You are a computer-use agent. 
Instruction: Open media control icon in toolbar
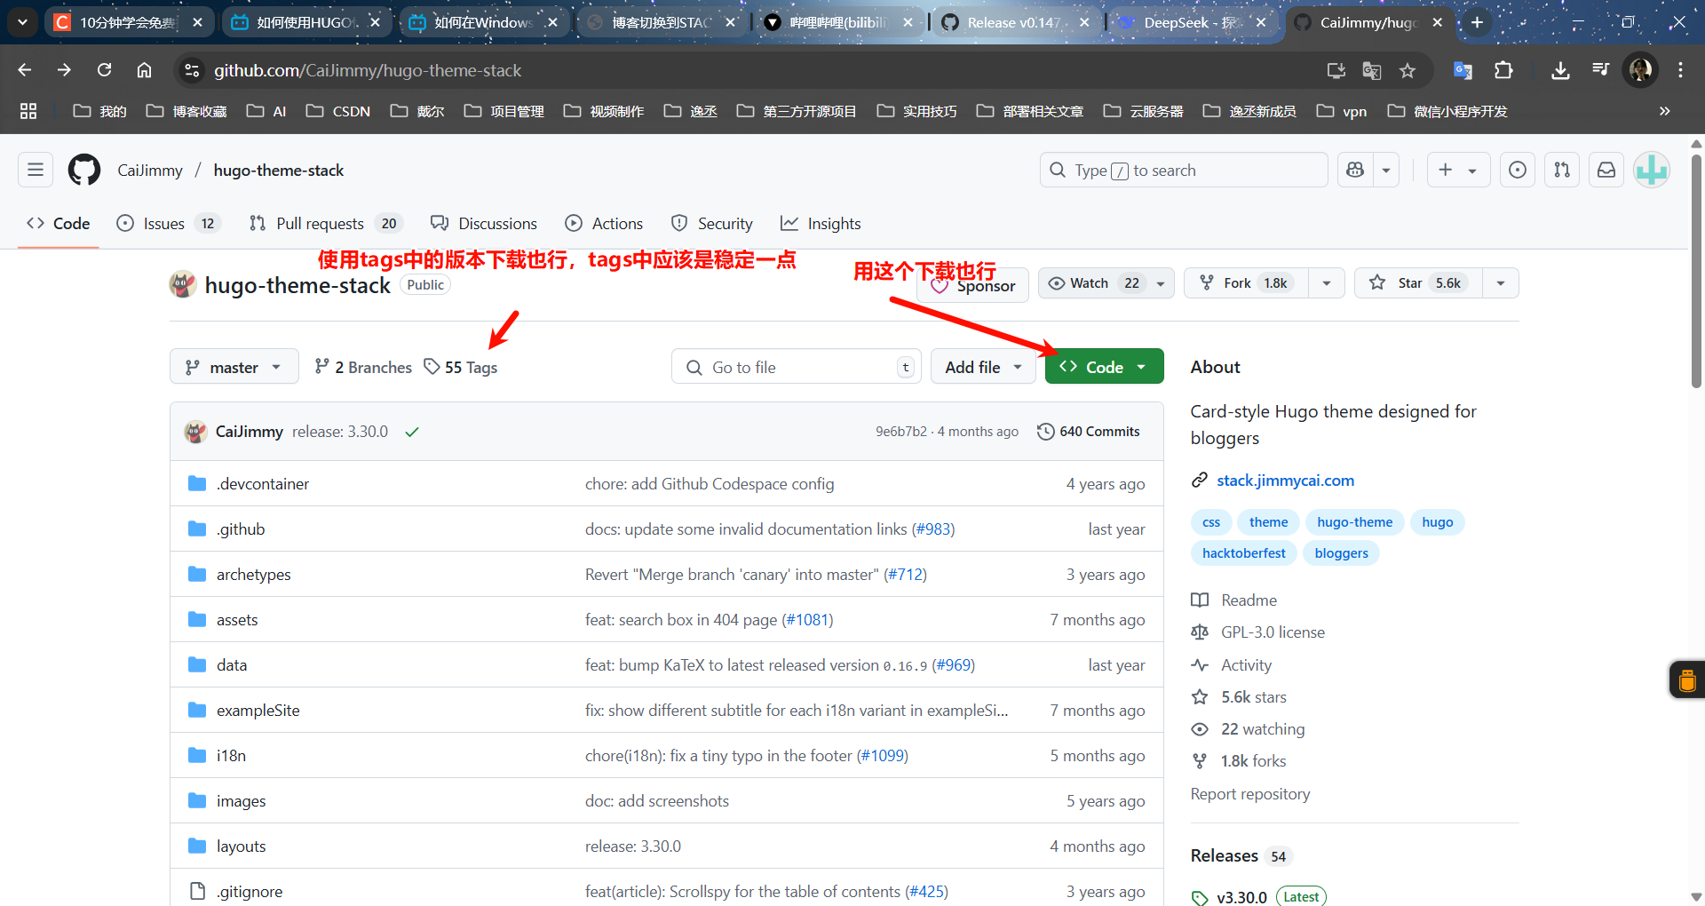click(x=1600, y=70)
